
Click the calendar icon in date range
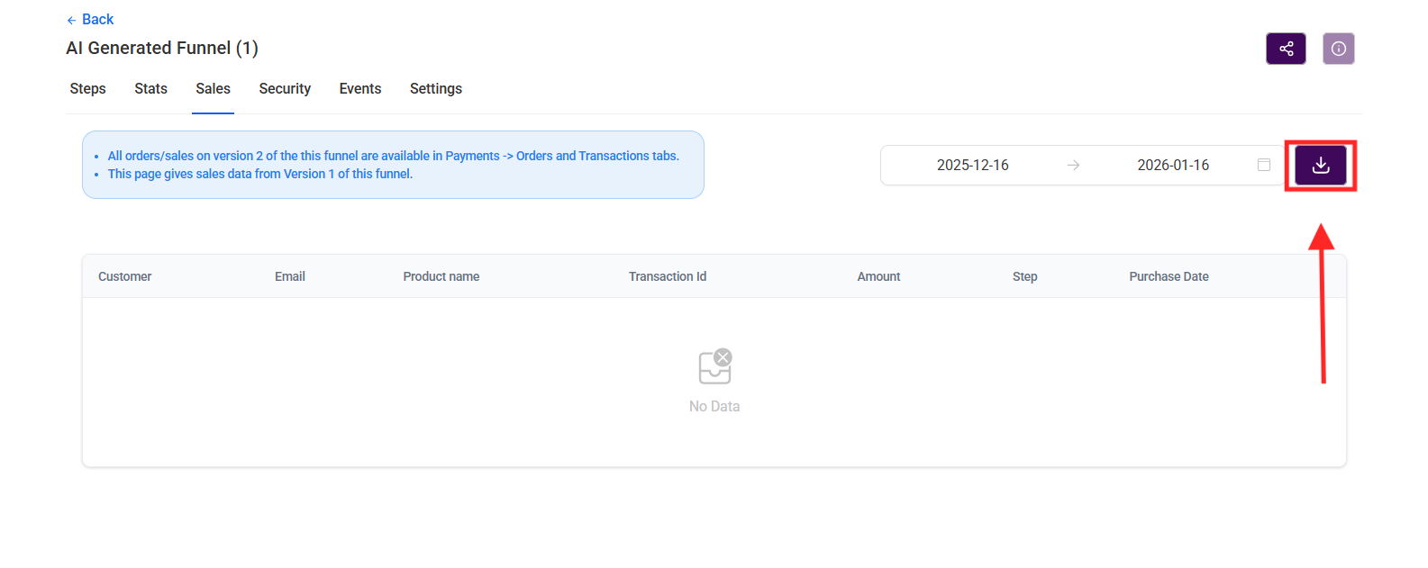click(1264, 165)
